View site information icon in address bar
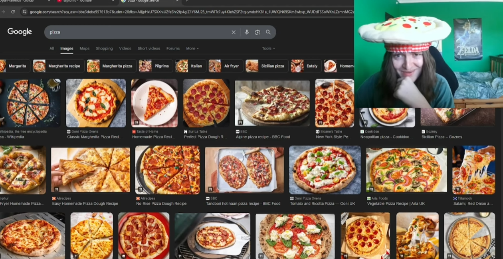Image resolution: width=503 pixels, height=259 pixels. point(24,12)
